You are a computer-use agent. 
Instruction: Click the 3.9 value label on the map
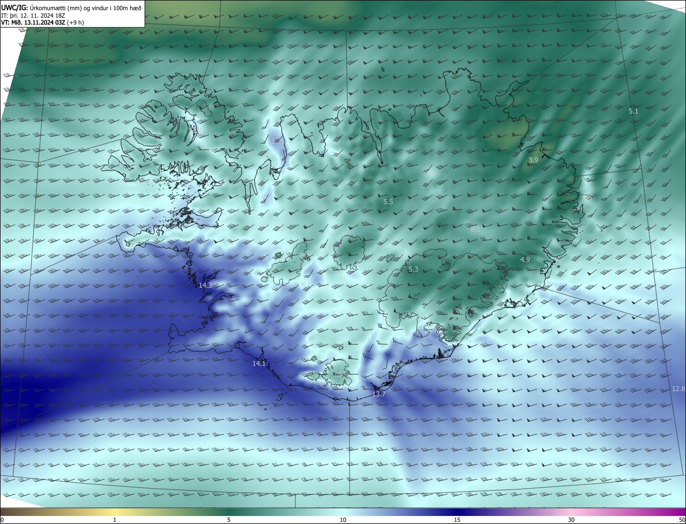coord(533,160)
